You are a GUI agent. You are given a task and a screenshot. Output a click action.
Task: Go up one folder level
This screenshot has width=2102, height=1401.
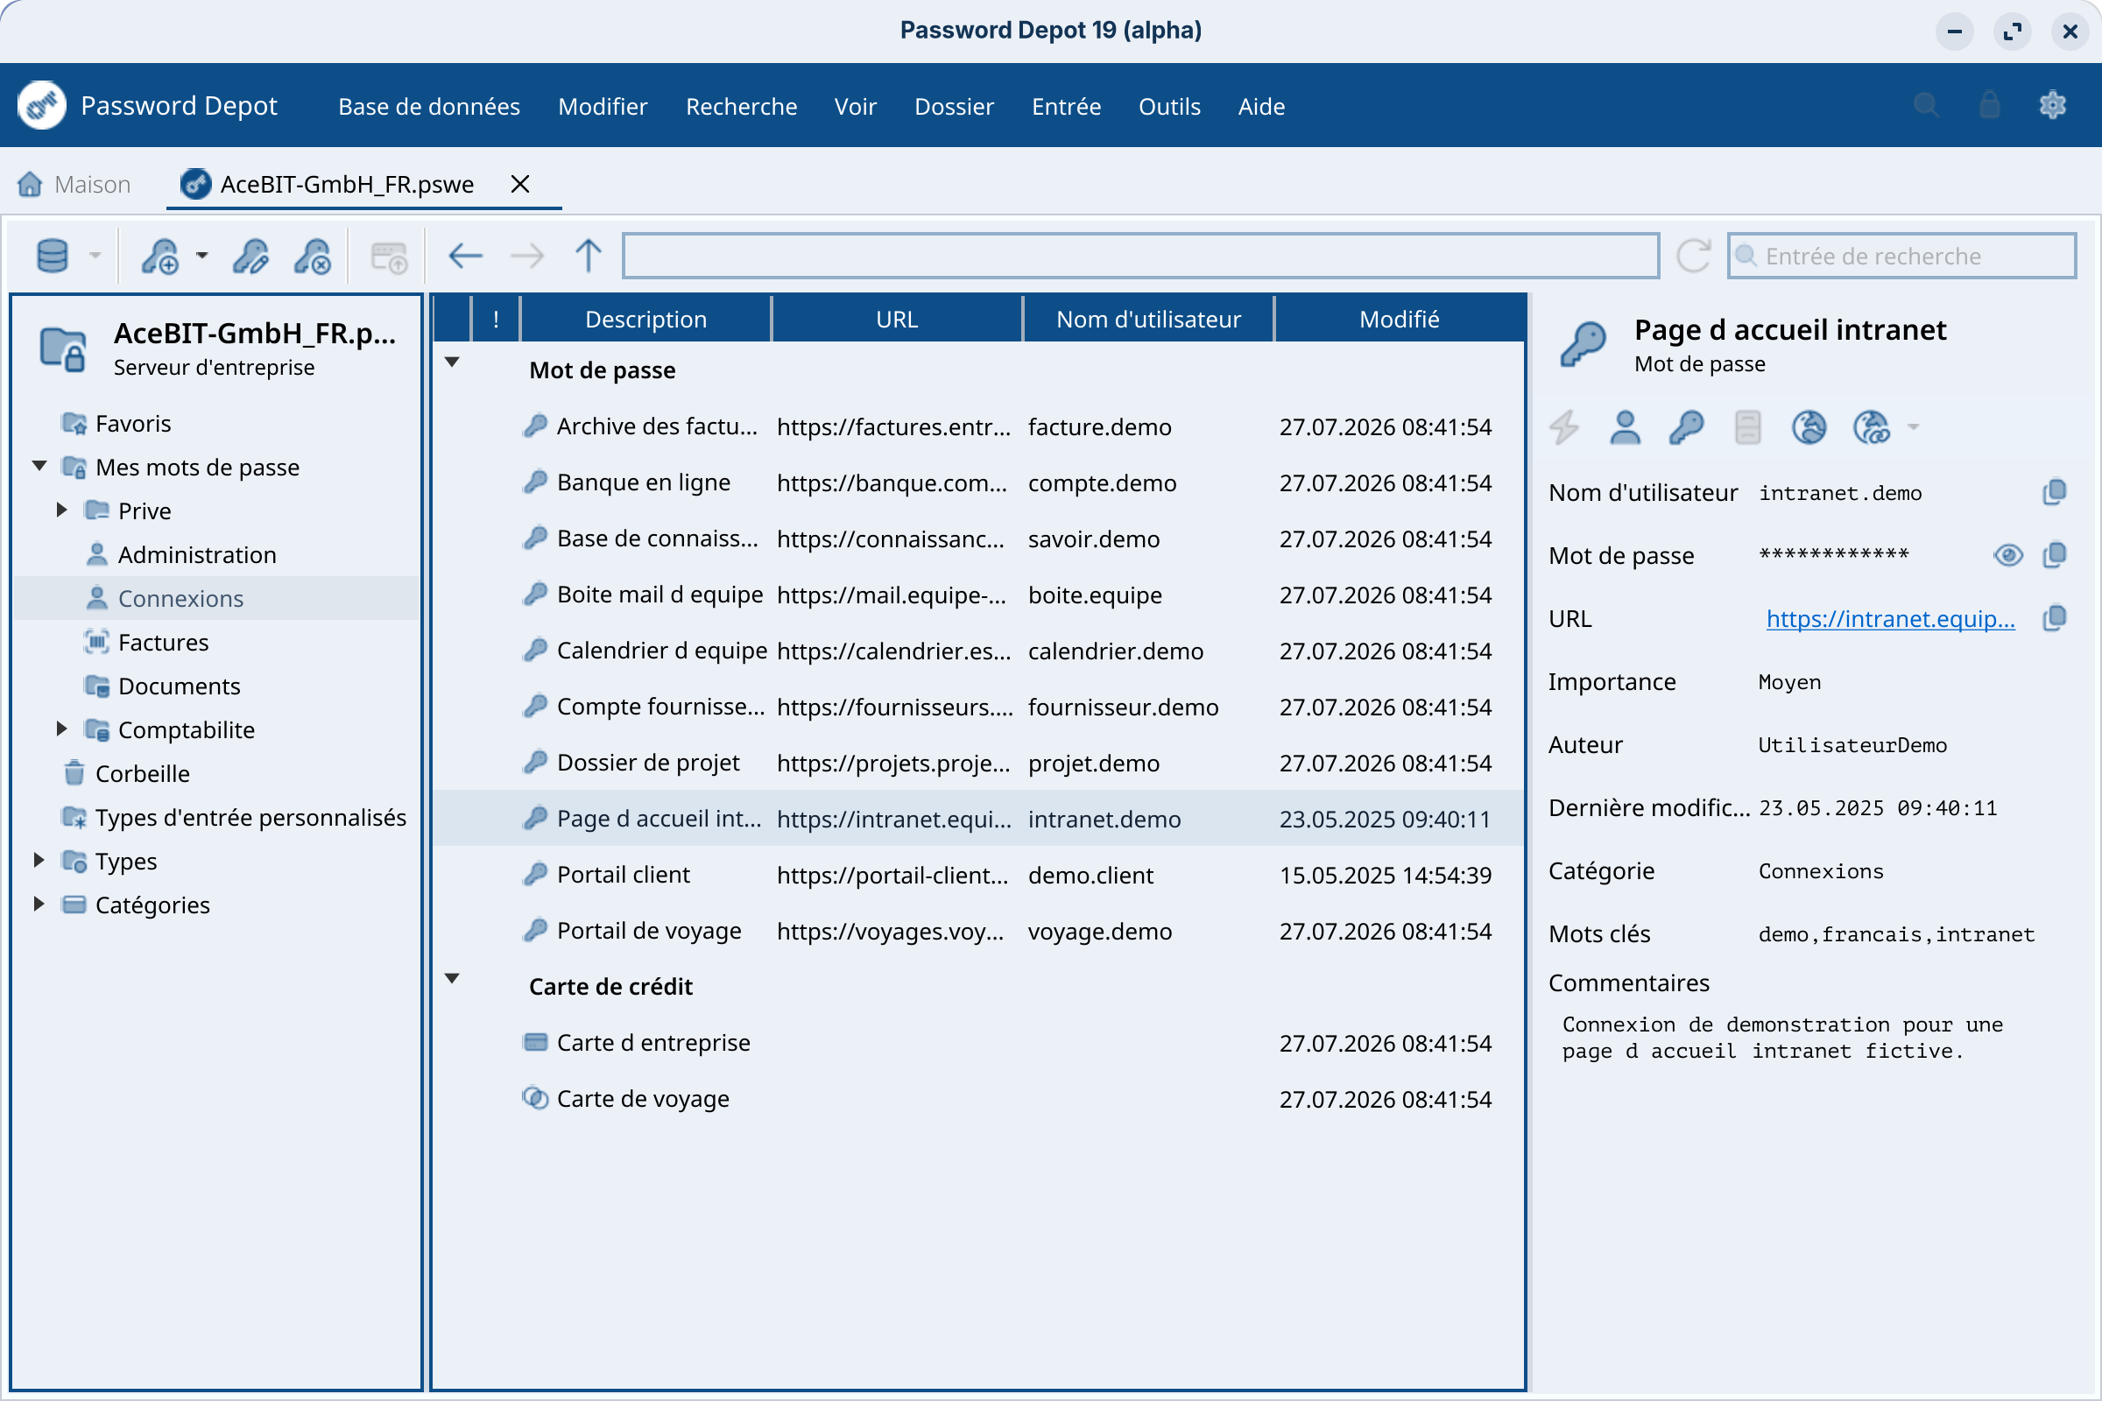tap(588, 257)
